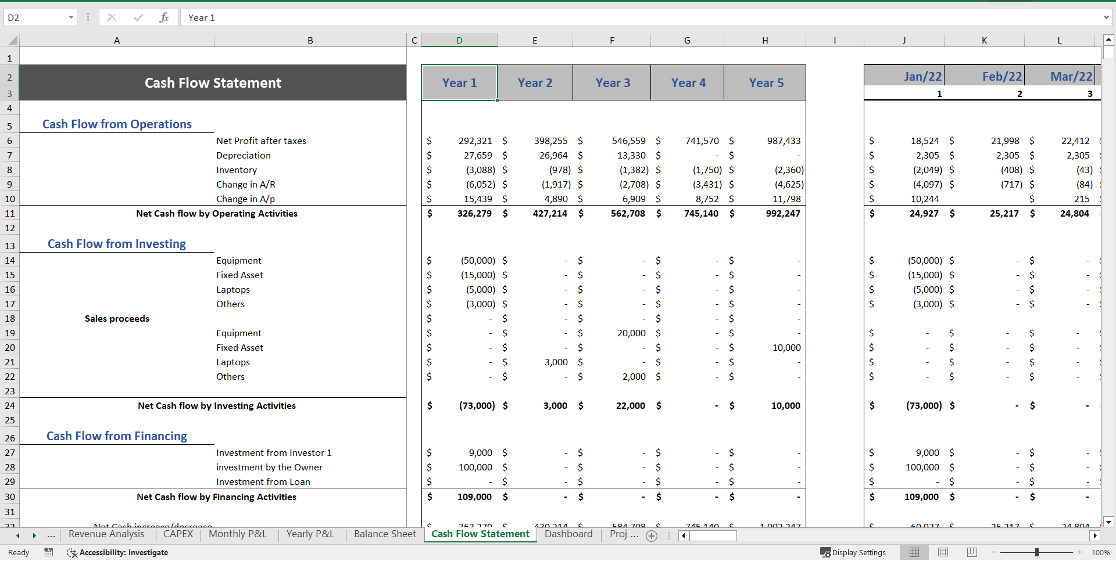Select the CAPEX sheet tab
Image resolution: width=1116 pixels, height=561 pixels.
pyautogui.click(x=178, y=534)
